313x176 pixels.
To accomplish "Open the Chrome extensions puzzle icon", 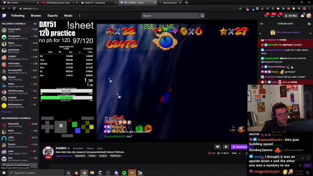I will tap(293, 9).
